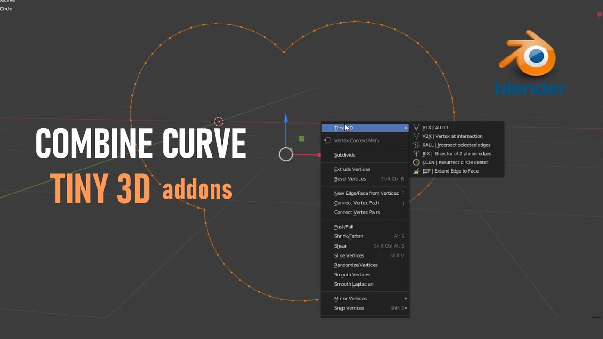Choose Shrink/Fatten
603x339 pixels.
pos(365,236)
